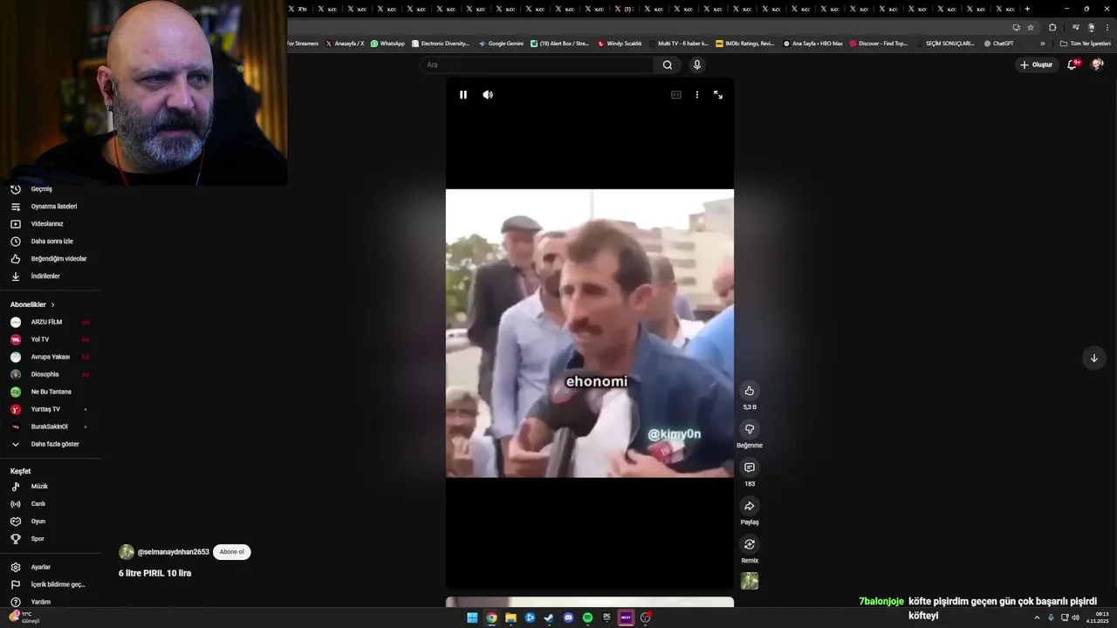The width and height of the screenshot is (1117, 628).
Task: Open the Yurttaş TV channel
Action: coord(45,409)
